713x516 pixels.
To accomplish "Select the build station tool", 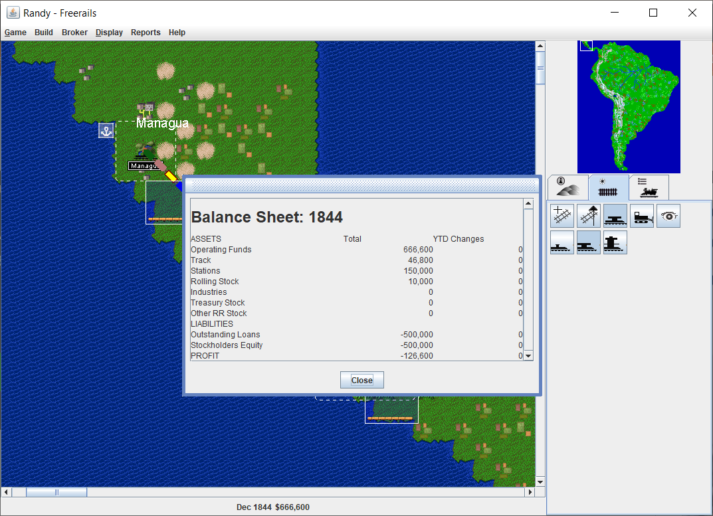I will click(615, 215).
